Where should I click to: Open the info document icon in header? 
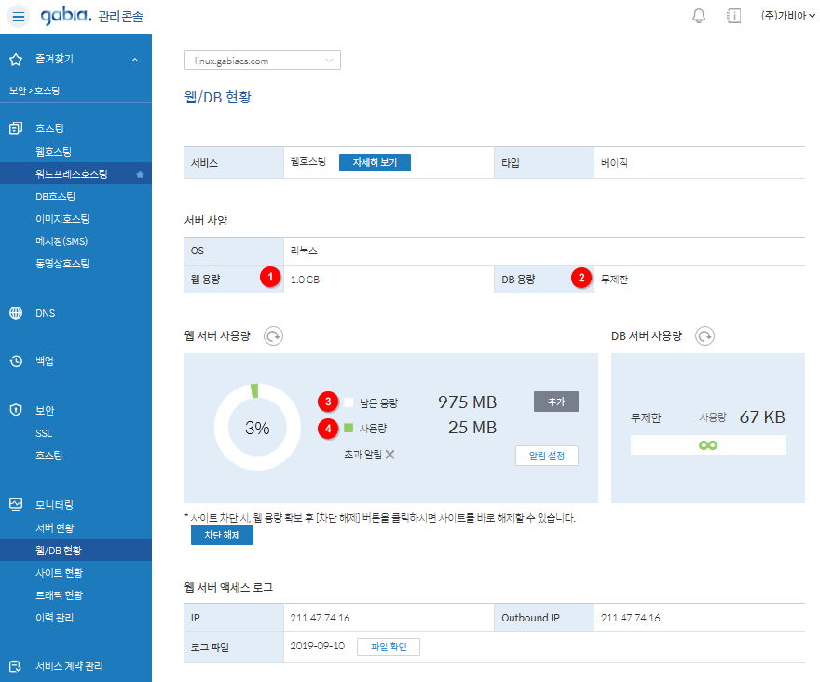733,16
